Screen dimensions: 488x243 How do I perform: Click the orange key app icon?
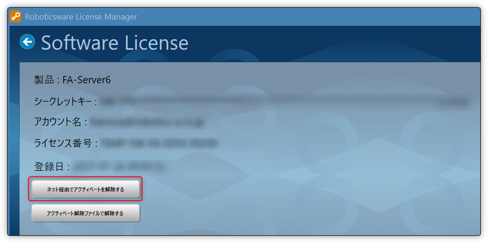point(15,16)
